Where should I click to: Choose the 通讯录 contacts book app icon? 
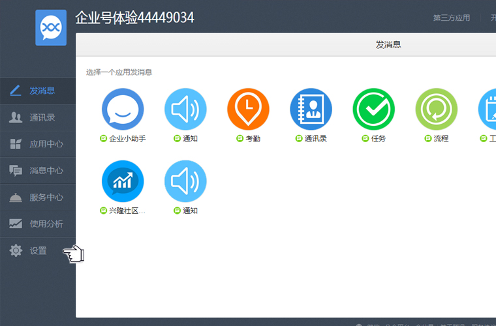click(311, 109)
